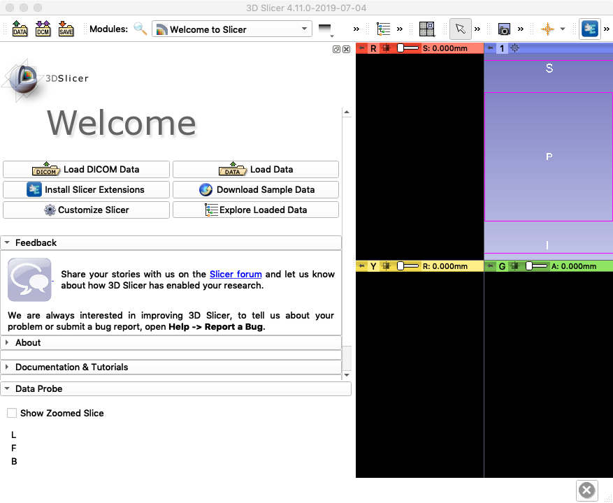613x503 pixels.
Task: Click the screenshot capture camera icon
Action: pos(504,29)
